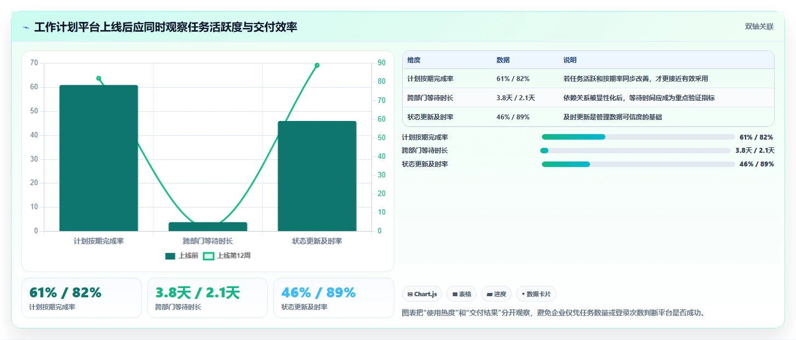Click the footnote text starting with 图表把
The height and width of the screenshot is (340, 796).
(x=553, y=313)
